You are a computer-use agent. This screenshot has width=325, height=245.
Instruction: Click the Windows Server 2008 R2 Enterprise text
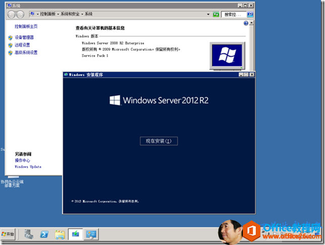pos(113,43)
